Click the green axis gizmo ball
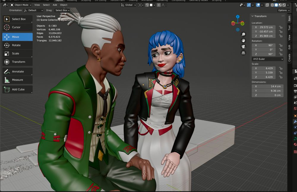 tap(242, 24)
